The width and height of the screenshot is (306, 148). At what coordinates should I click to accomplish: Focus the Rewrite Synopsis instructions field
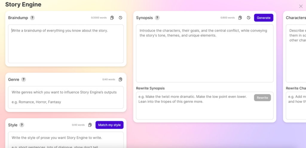pyautogui.click(x=205, y=106)
